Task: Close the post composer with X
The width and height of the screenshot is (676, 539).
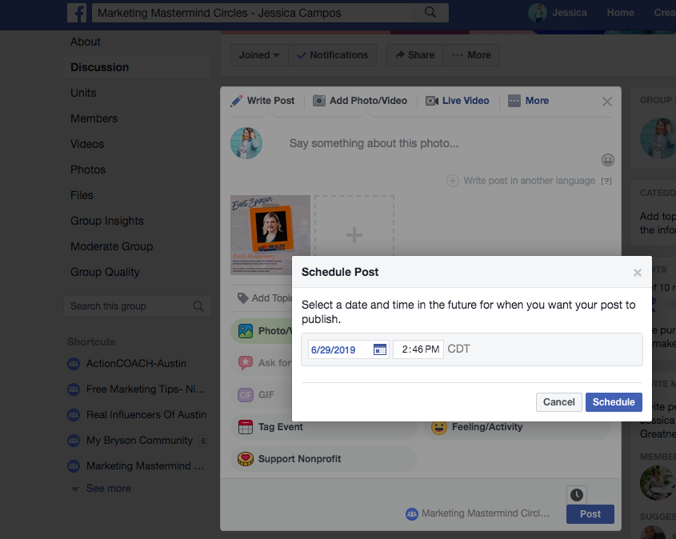Action: point(606,102)
